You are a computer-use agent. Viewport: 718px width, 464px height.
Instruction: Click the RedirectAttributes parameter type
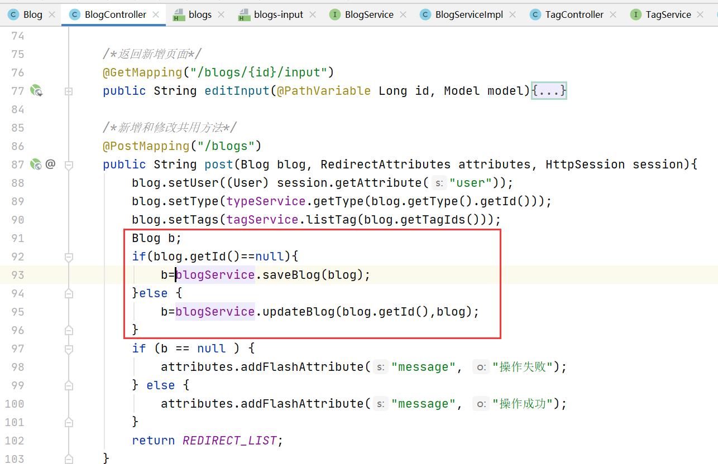(x=385, y=164)
